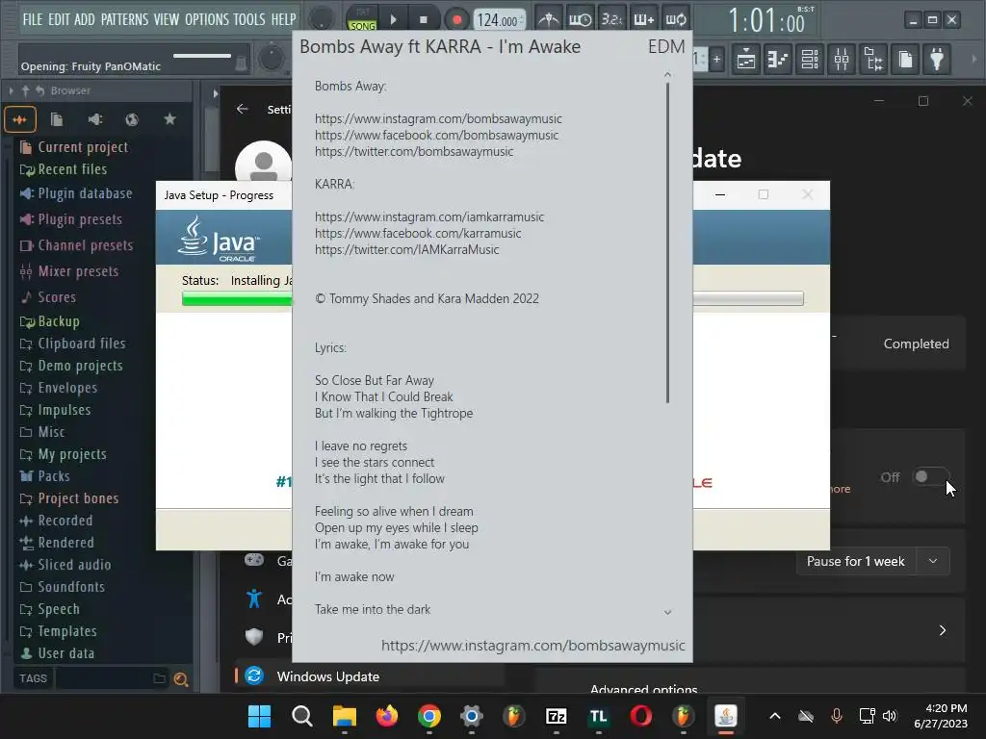Viewport: 986px width, 739px height.
Task: Toggle the Off switch in Windows Update settings
Action: point(931,477)
